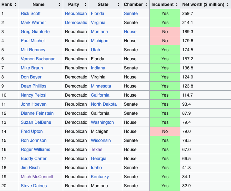
Task: Go to the North Dakota link
Action: point(104,104)
